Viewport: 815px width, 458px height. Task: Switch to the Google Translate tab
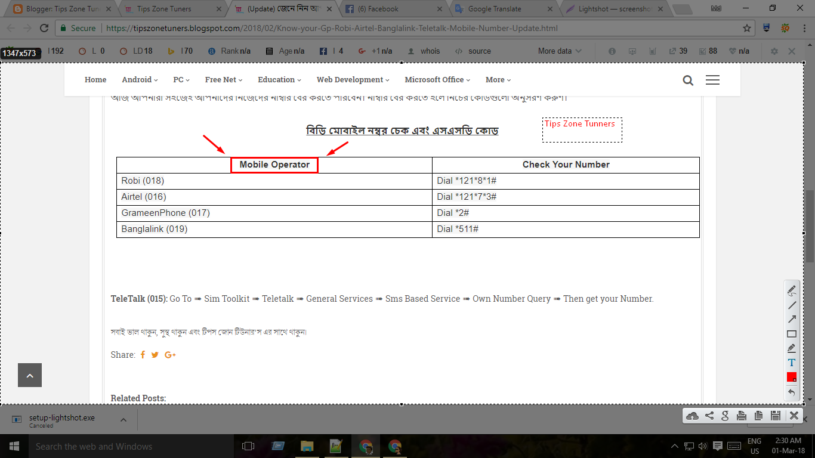click(504, 9)
